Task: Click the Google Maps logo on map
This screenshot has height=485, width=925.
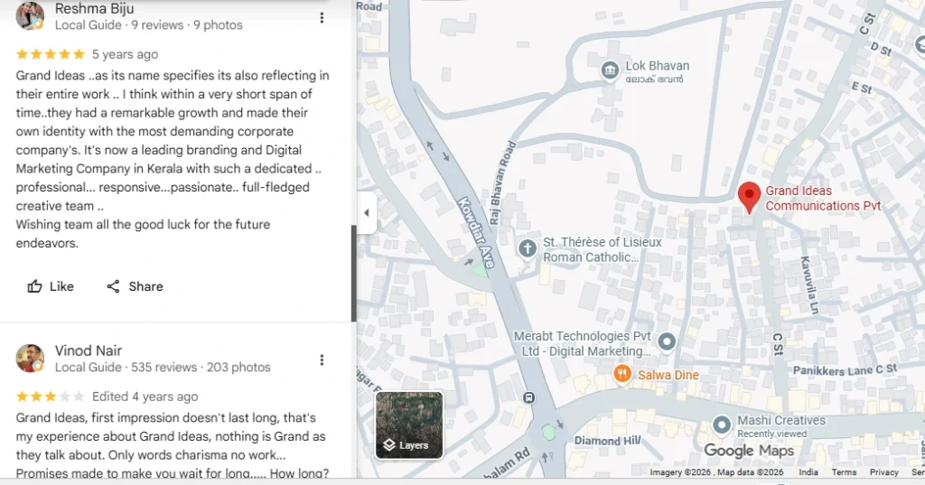Action: 749,451
